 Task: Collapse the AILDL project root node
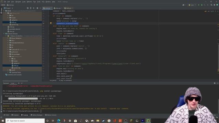click(4, 11)
